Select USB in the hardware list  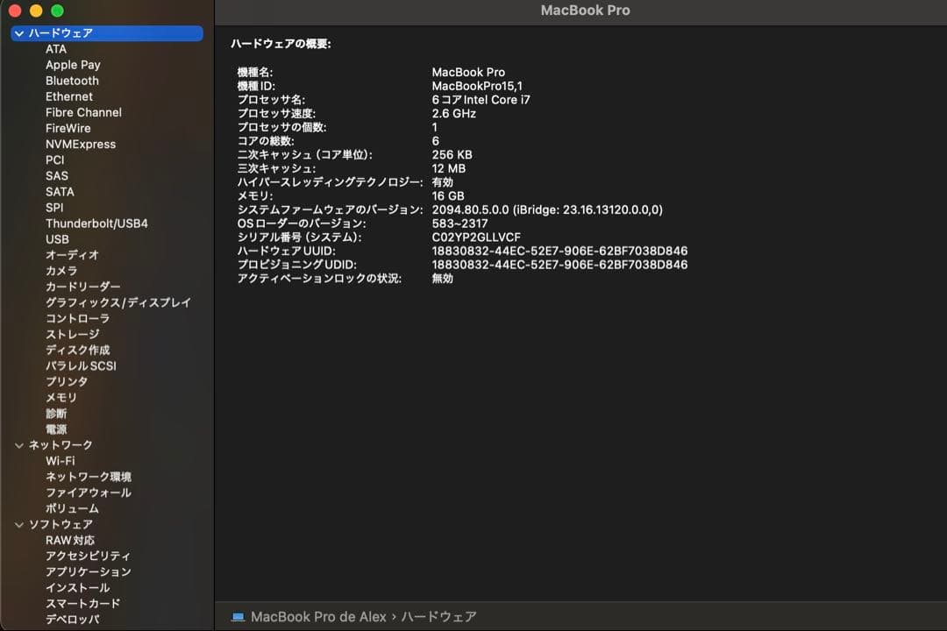coord(57,239)
